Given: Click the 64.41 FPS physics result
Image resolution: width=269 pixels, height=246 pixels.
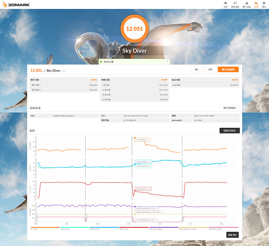Looking at the screenshot, I should [164, 95].
